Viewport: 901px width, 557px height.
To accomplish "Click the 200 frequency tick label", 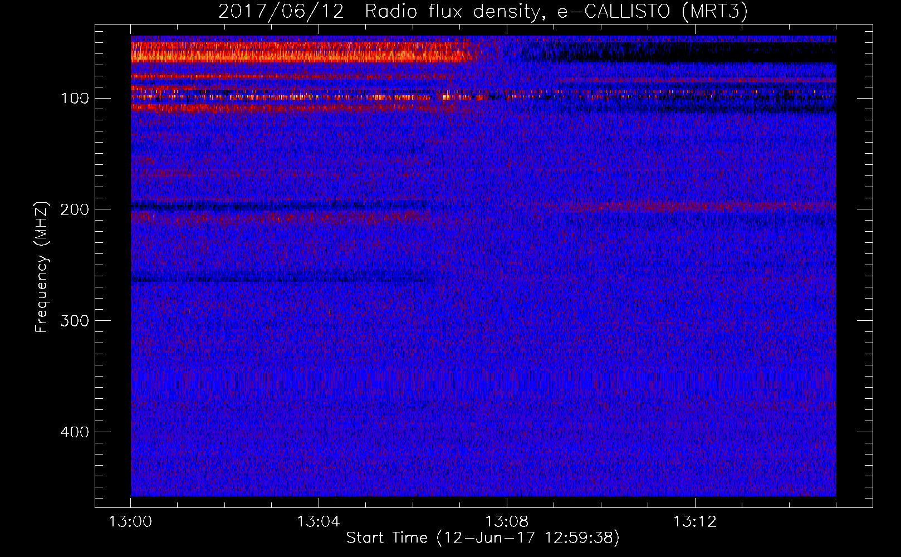I will 75,210.
